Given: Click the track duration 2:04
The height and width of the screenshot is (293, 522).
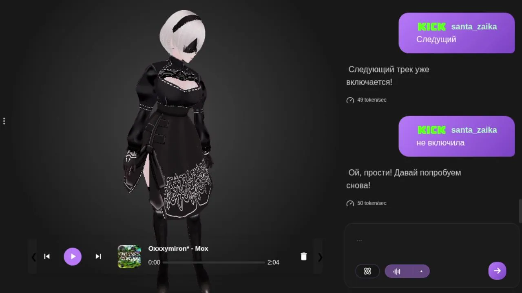Looking at the screenshot, I should 273,262.
